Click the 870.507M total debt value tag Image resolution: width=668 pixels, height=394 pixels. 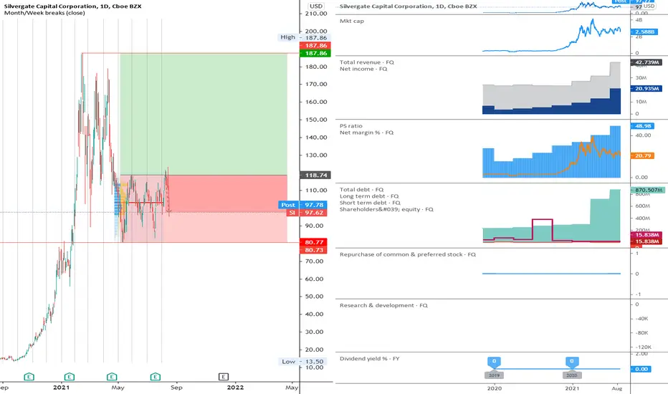pyautogui.click(x=646, y=190)
